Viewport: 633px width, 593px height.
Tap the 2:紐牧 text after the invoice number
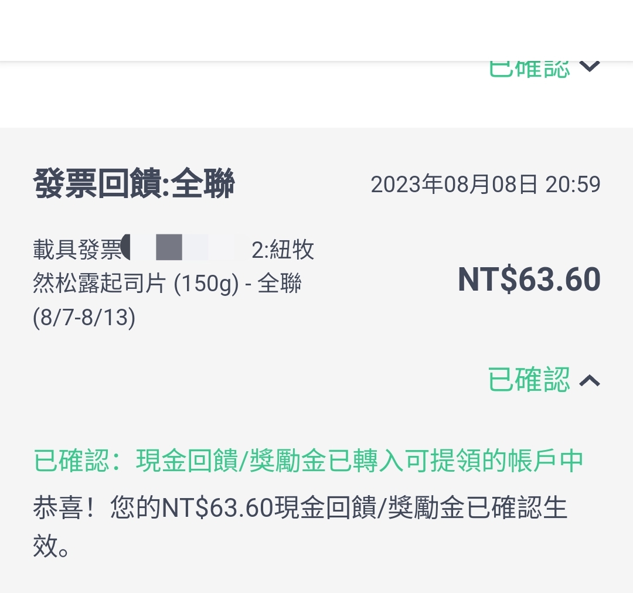tap(283, 250)
